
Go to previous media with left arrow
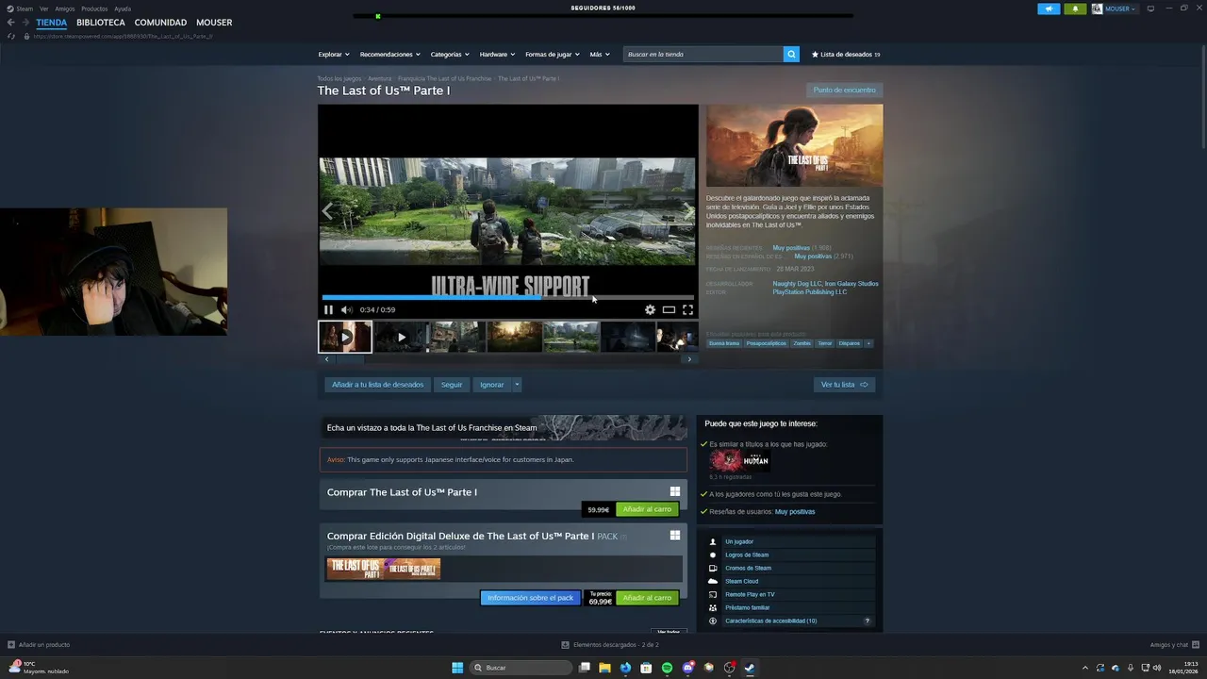point(327,211)
